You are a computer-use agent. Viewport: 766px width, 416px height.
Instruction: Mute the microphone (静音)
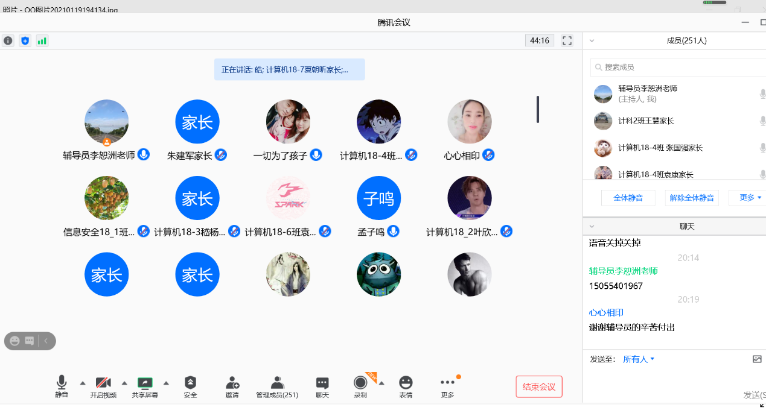(x=62, y=383)
